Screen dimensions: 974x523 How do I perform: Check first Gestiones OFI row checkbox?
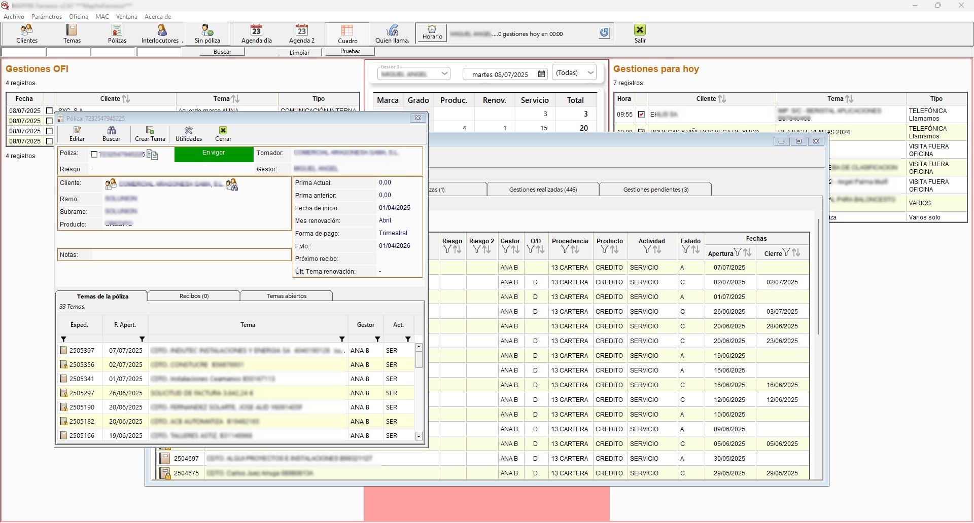(x=49, y=110)
